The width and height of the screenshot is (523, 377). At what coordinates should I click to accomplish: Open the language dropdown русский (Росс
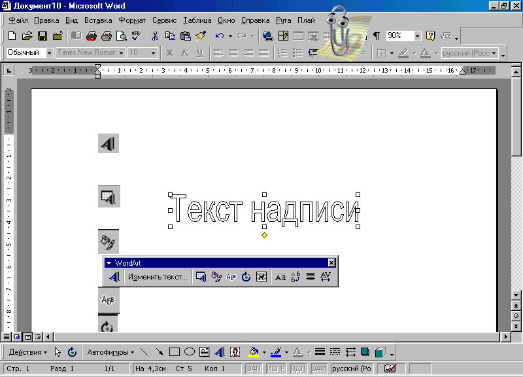pyautogui.click(x=494, y=53)
